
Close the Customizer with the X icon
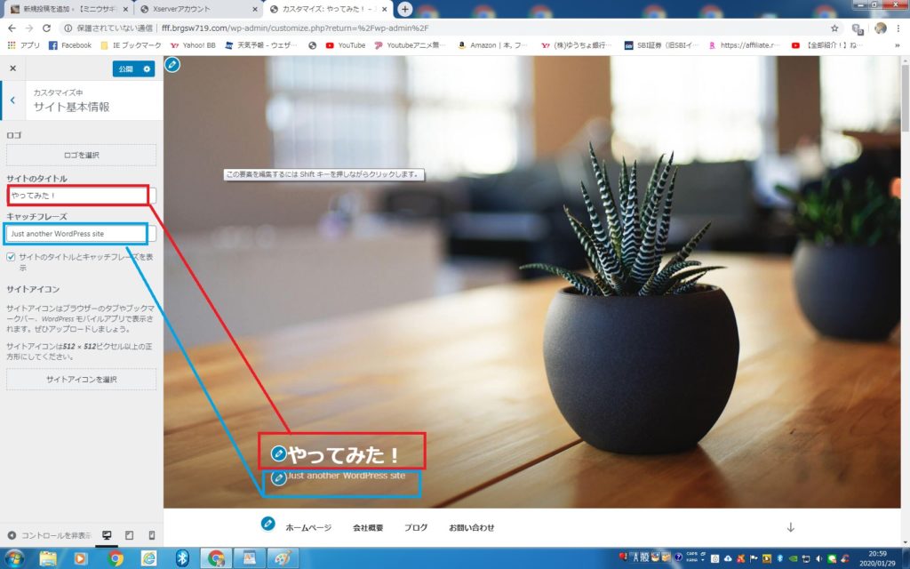point(12,68)
